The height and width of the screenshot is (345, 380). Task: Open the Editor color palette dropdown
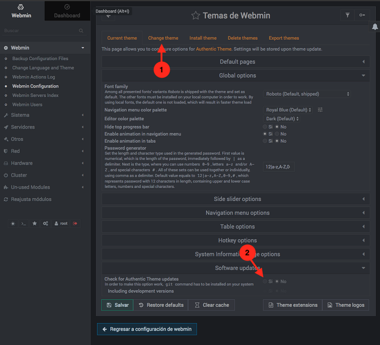tap(281, 119)
